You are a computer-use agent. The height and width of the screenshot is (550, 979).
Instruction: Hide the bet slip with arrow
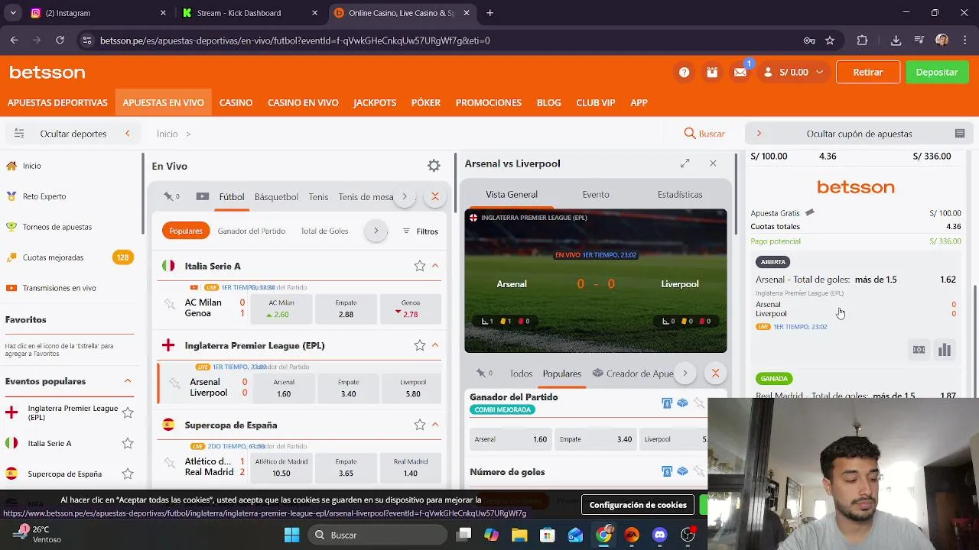point(759,134)
